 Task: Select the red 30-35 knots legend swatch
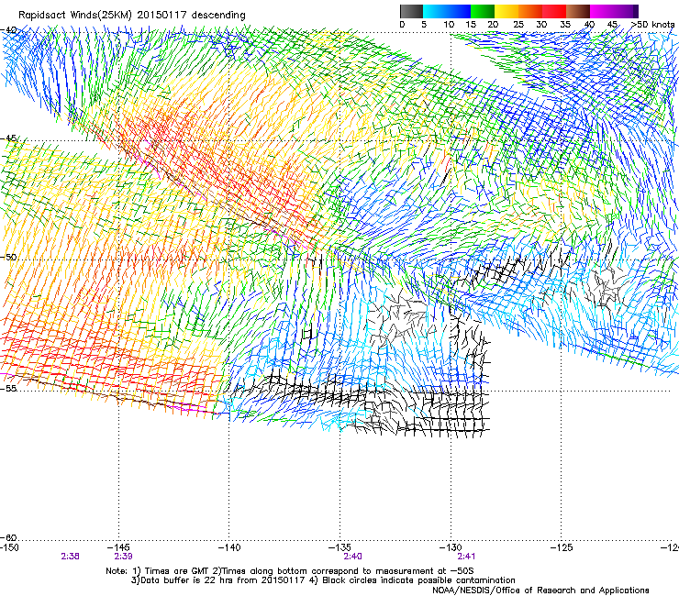pyautogui.click(x=554, y=11)
